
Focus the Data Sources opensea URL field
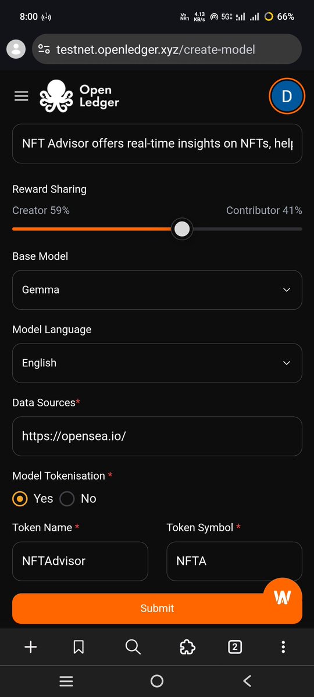tap(157, 436)
